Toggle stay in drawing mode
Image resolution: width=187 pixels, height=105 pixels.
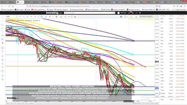tap(3, 60)
